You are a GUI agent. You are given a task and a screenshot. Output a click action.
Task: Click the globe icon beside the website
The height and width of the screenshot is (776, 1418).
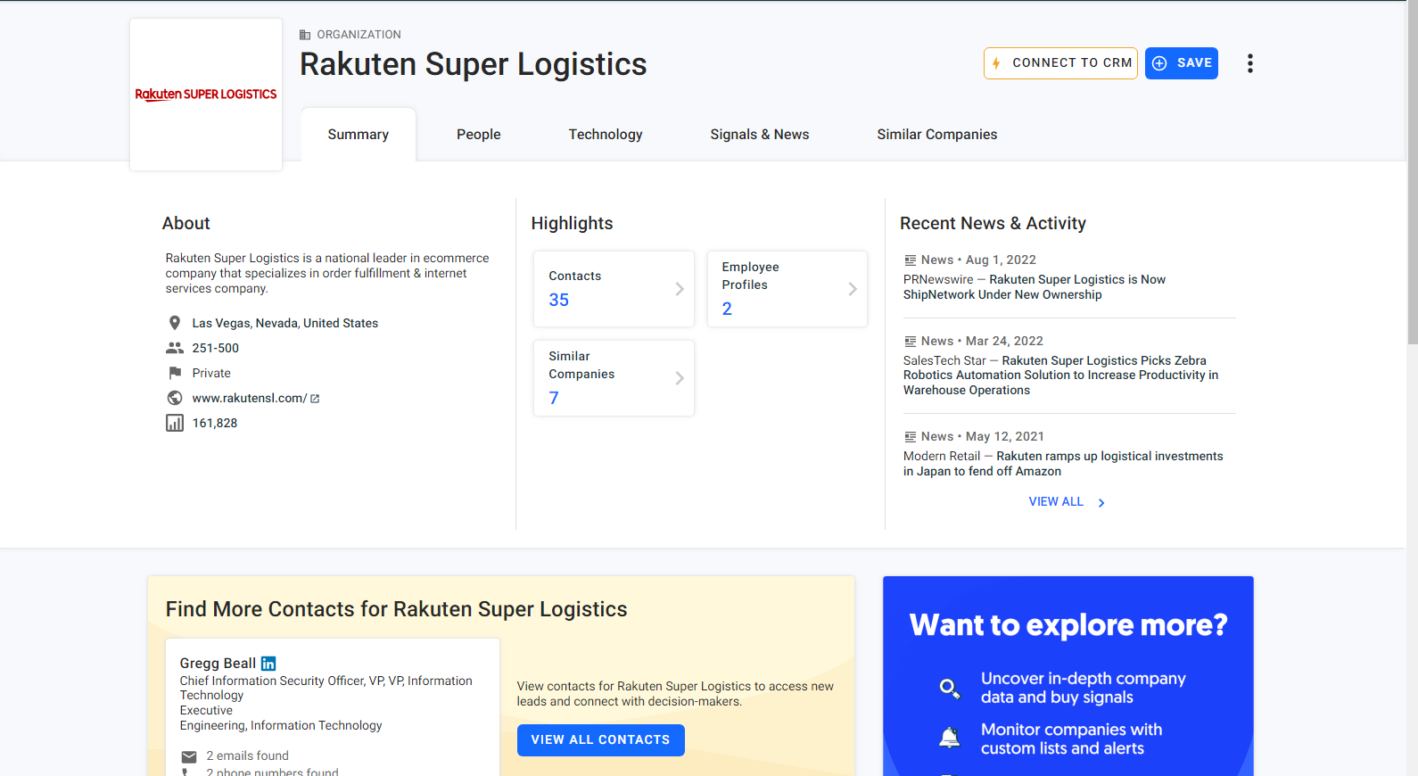coord(175,398)
